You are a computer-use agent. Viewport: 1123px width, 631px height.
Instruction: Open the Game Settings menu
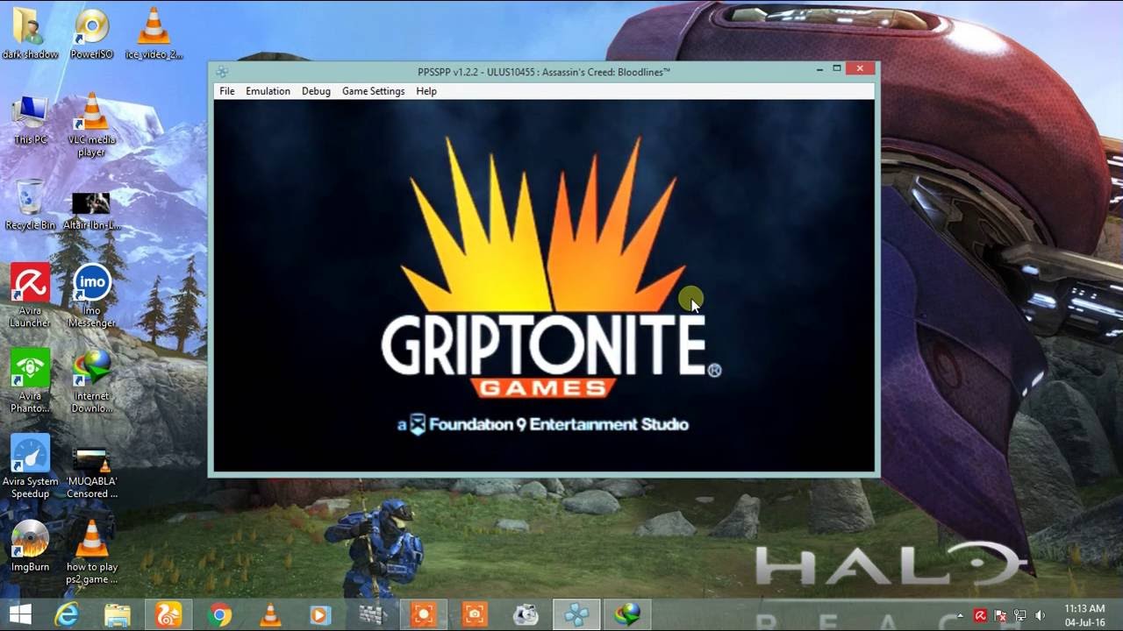coord(373,91)
